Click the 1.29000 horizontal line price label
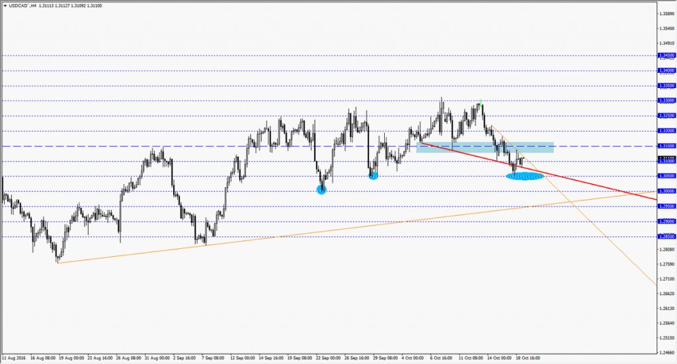The height and width of the screenshot is (364, 677). 666,221
